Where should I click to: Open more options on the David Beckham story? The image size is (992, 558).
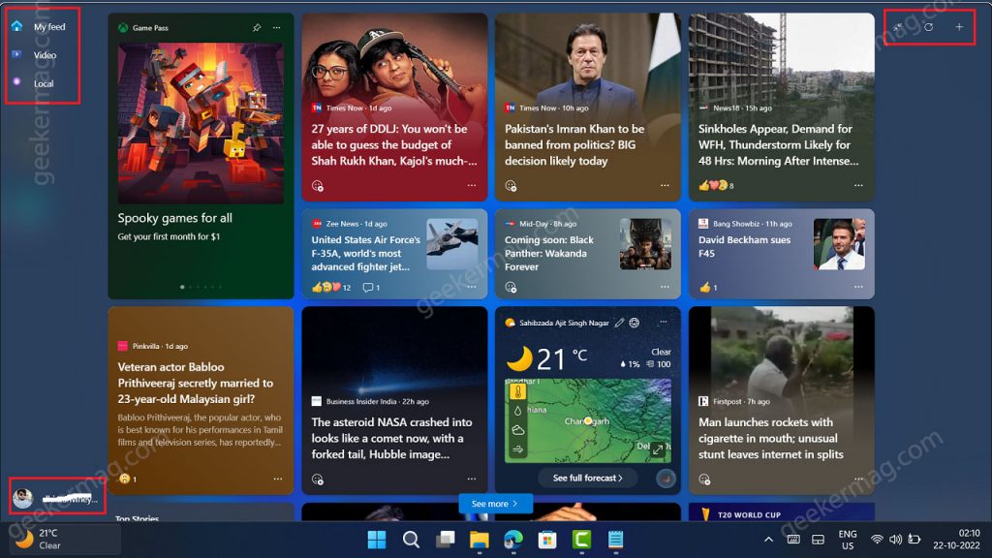pyautogui.click(x=858, y=287)
